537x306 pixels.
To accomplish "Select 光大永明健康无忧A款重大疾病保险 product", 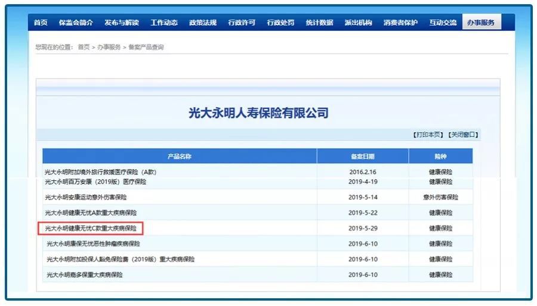I will (91, 213).
